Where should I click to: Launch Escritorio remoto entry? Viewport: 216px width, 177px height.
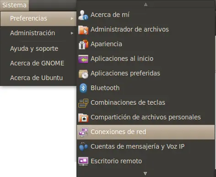coord(146,161)
